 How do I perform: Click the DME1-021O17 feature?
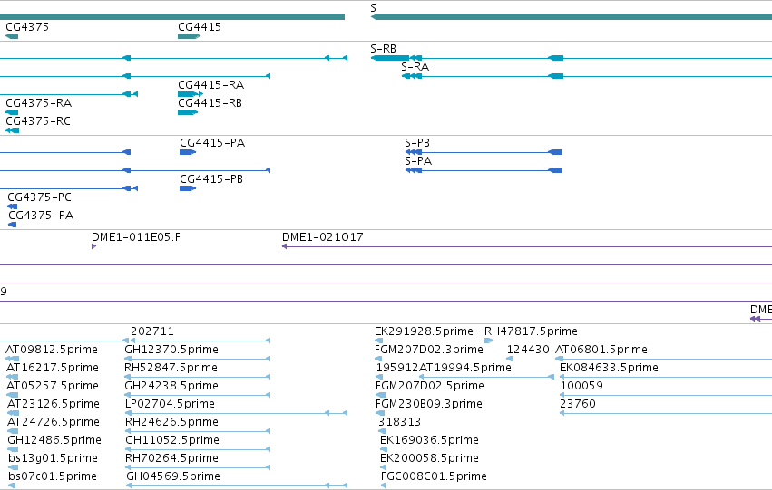pyautogui.click(x=322, y=237)
